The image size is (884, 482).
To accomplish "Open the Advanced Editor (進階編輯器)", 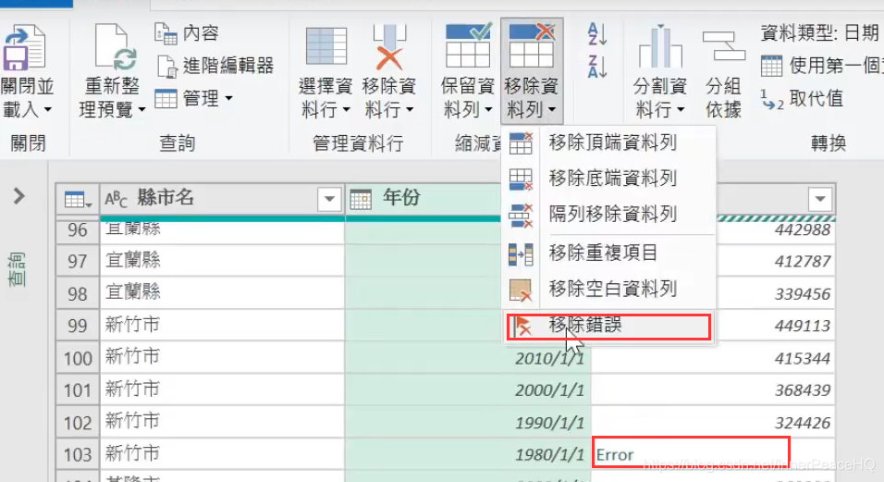I will pyautogui.click(x=215, y=66).
